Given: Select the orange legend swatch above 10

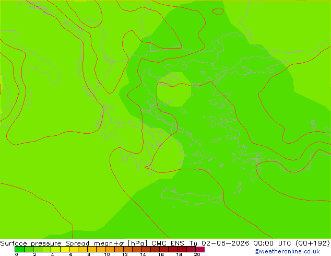Looking at the screenshot, I should pos(110,249).
